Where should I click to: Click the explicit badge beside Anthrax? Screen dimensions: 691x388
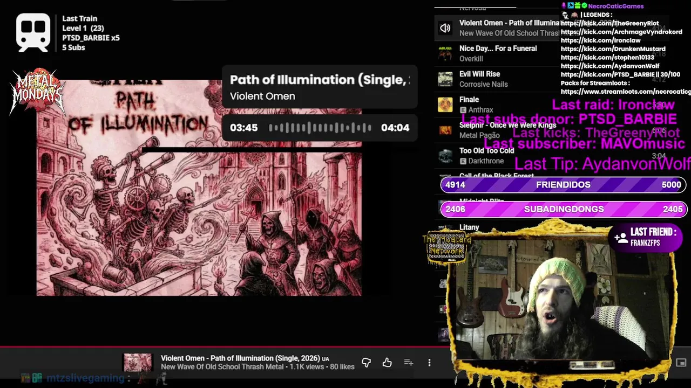tap(463, 110)
